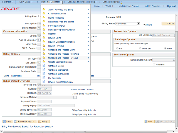Screen dimensions: 178x133
Task: Open the History page link
Action: (50, 127)
